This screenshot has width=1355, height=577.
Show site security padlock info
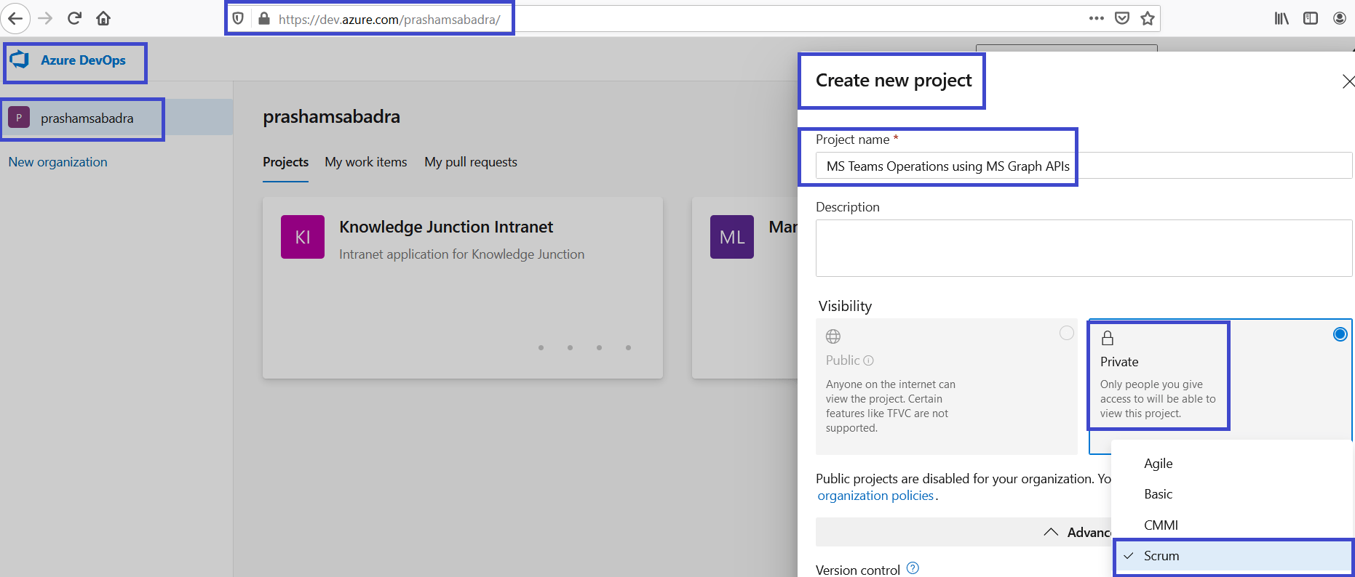point(263,18)
